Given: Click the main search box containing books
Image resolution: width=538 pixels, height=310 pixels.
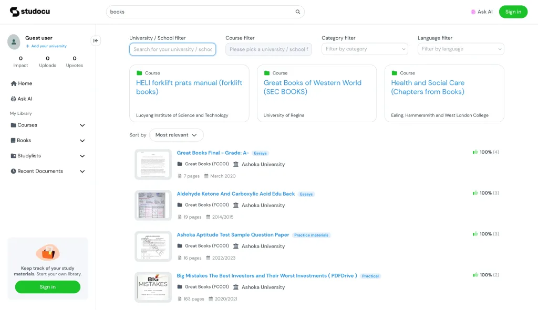Looking at the screenshot, I should click(x=205, y=12).
